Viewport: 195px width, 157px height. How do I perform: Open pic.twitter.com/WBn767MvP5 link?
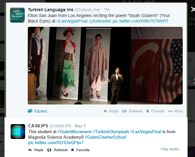pos(140,21)
